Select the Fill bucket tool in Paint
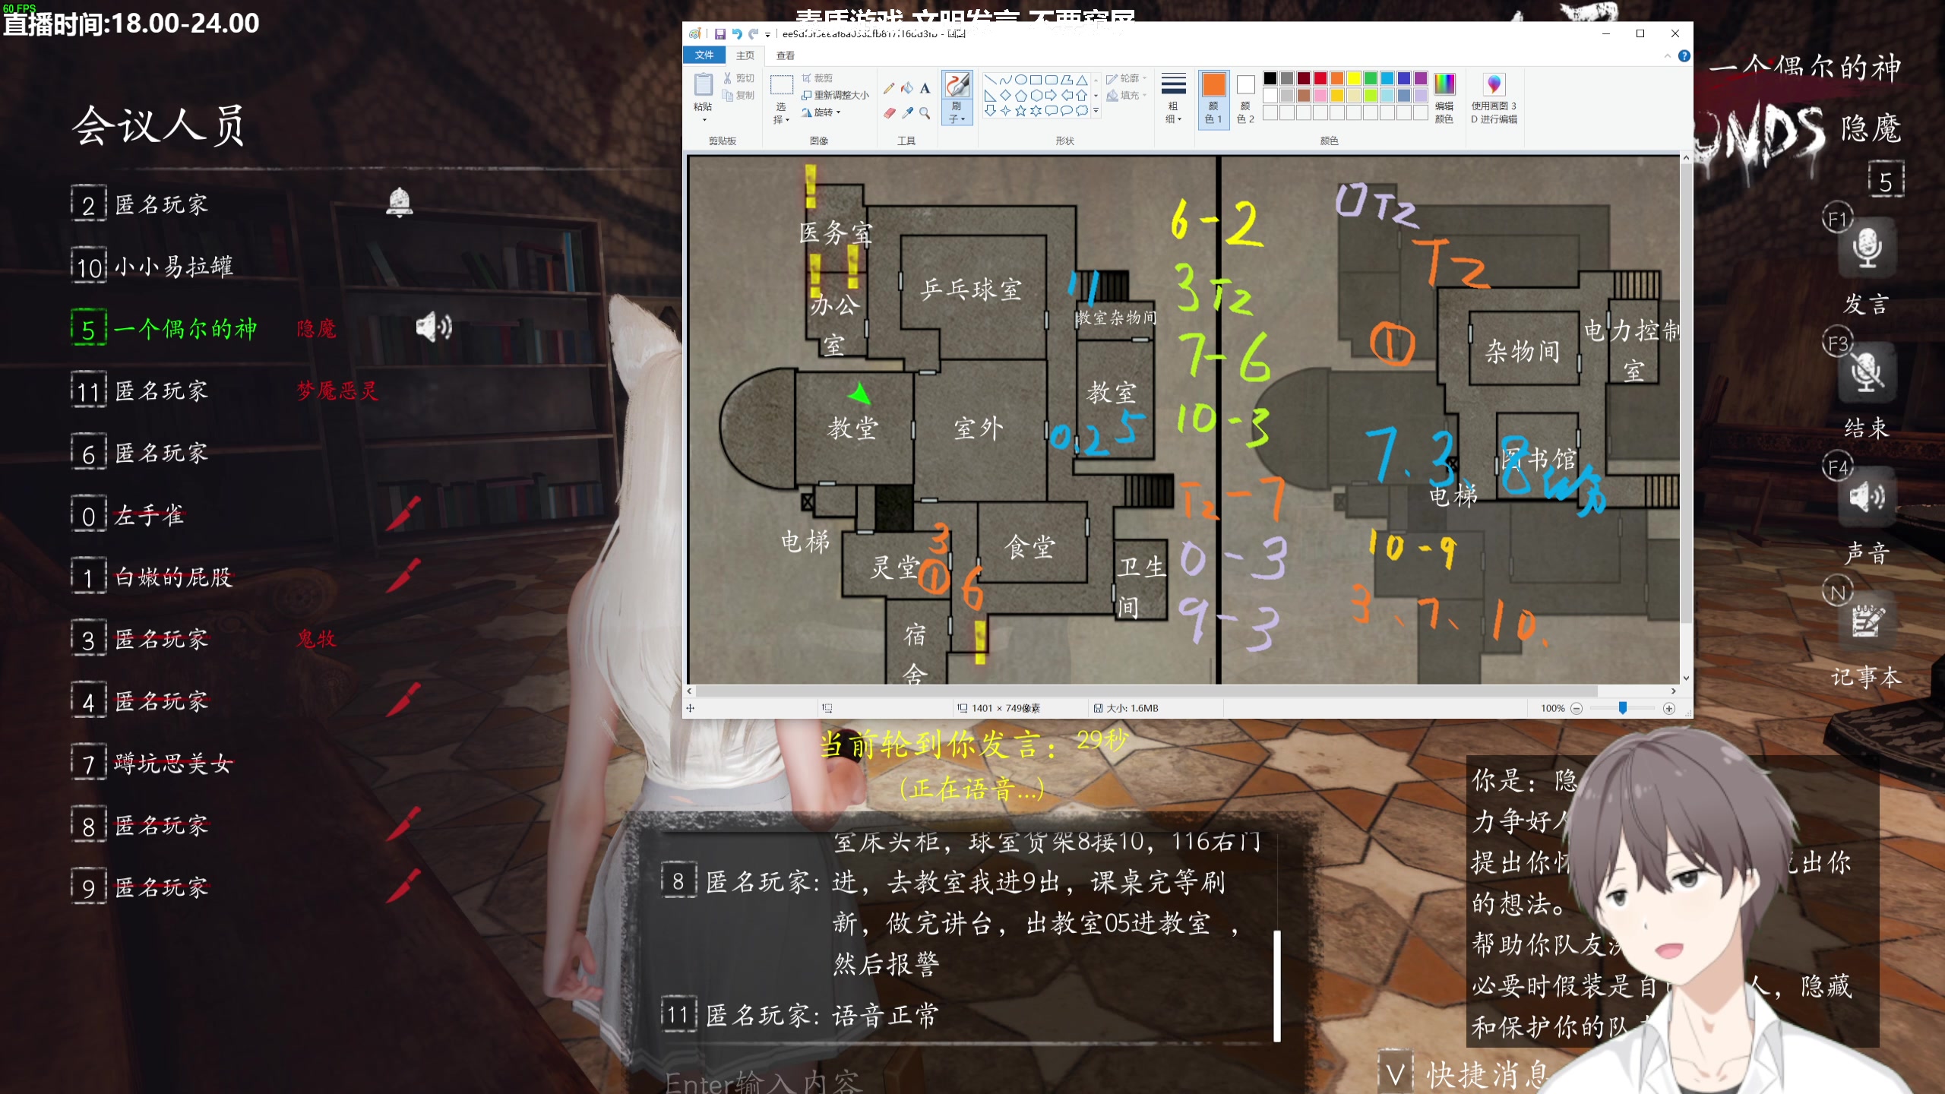The width and height of the screenshot is (1945, 1094). [907, 89]
